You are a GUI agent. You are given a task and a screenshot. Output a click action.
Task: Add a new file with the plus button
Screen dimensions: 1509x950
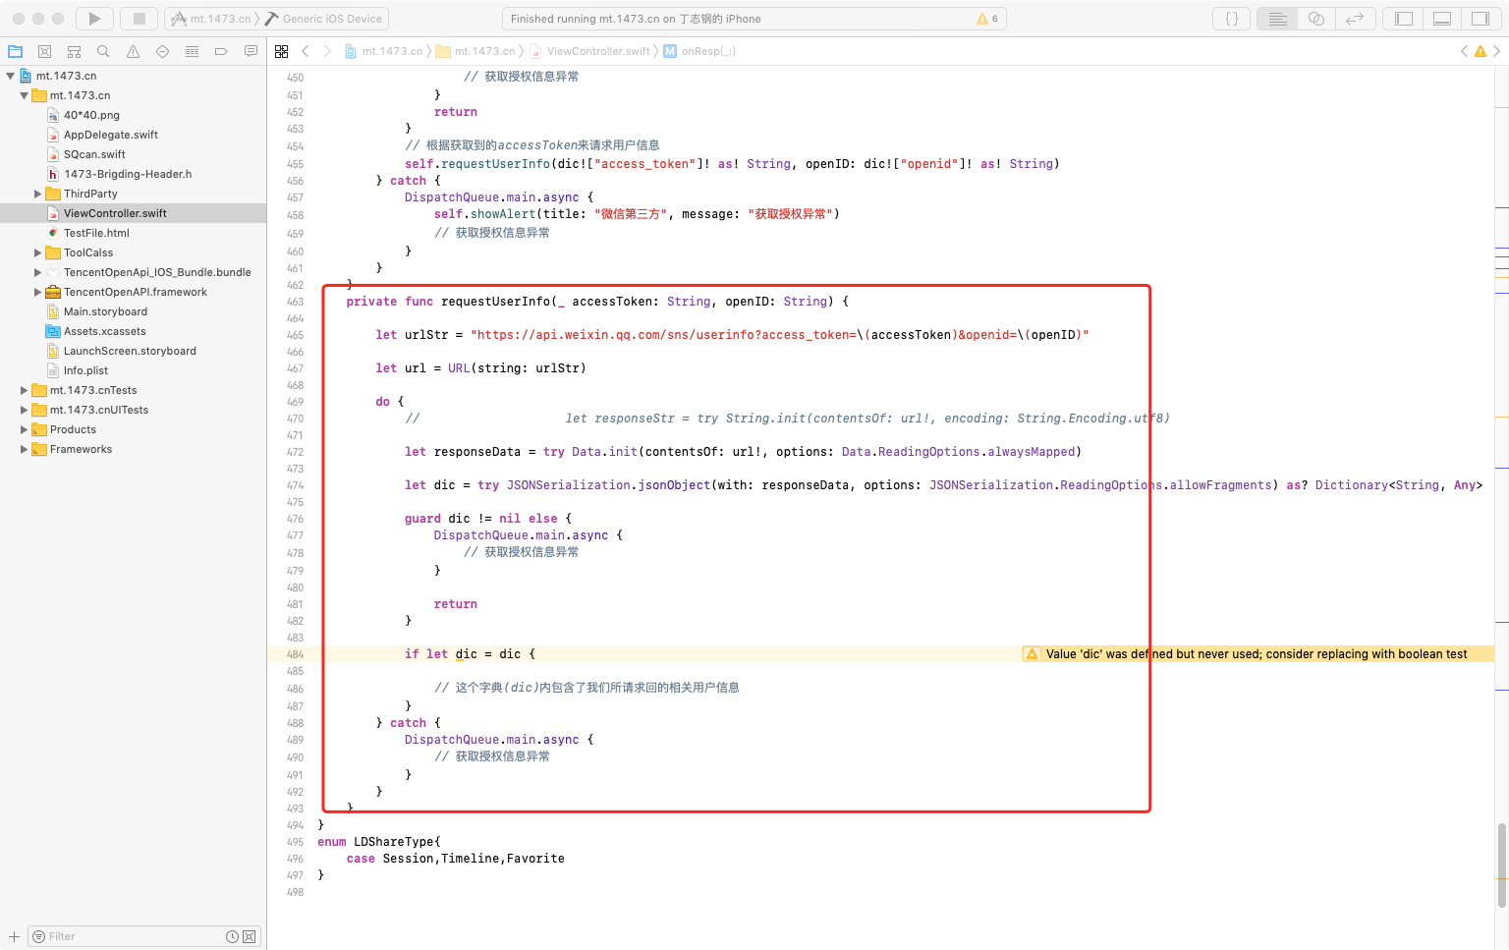click(x=14, y=936)
